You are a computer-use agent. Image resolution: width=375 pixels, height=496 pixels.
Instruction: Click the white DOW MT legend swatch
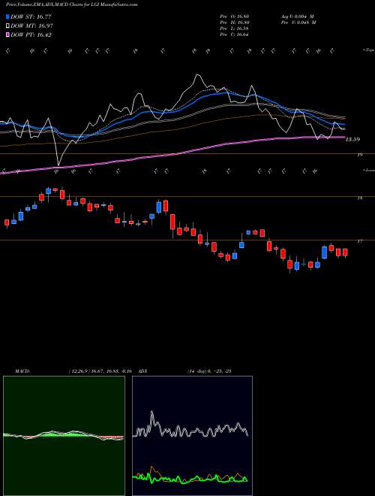coord(8,26)
